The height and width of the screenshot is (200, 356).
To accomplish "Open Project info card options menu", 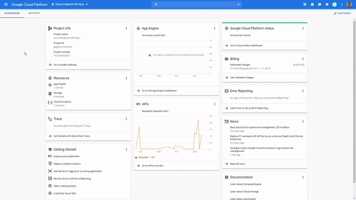I will tap(126, 28).
